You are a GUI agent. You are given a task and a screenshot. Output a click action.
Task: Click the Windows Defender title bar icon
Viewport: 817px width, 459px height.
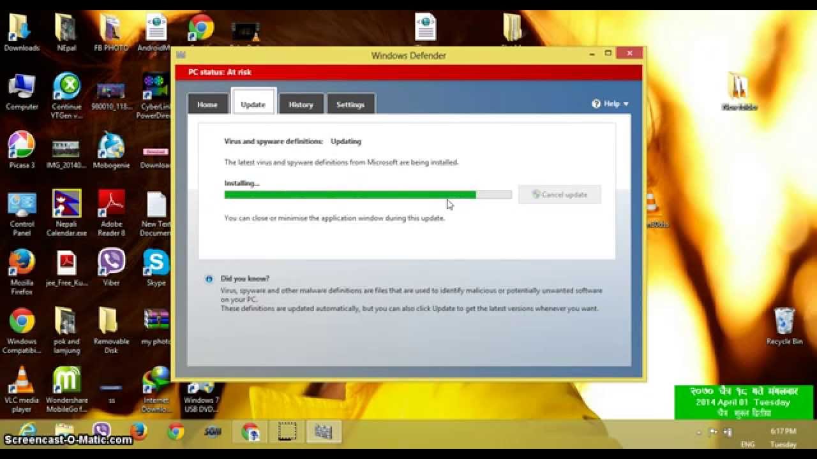click(181, 55)
